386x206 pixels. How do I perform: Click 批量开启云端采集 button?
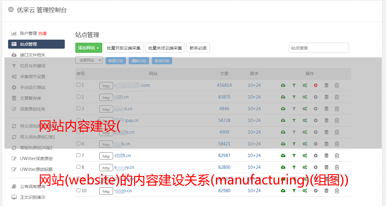click(124, 48)
